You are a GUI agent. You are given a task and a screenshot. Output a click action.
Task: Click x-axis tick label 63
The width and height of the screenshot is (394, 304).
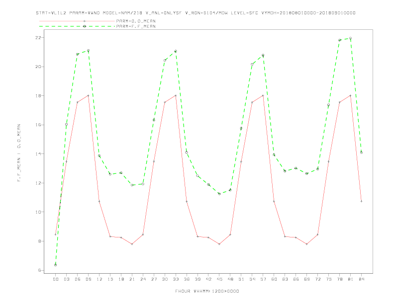(x=285, y=279)
